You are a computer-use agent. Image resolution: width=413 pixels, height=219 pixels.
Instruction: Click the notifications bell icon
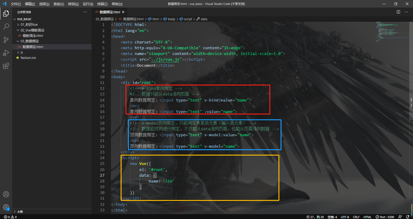pos(407,217)
